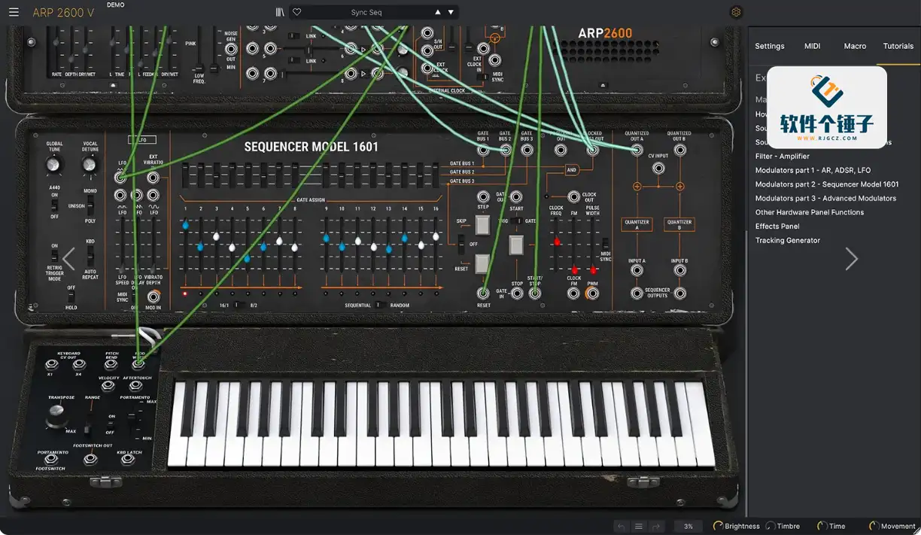Flip the Mono/Unison/Poly voice switch
The width and height of the screenshot is (921, 535).
tap(90, 205)
